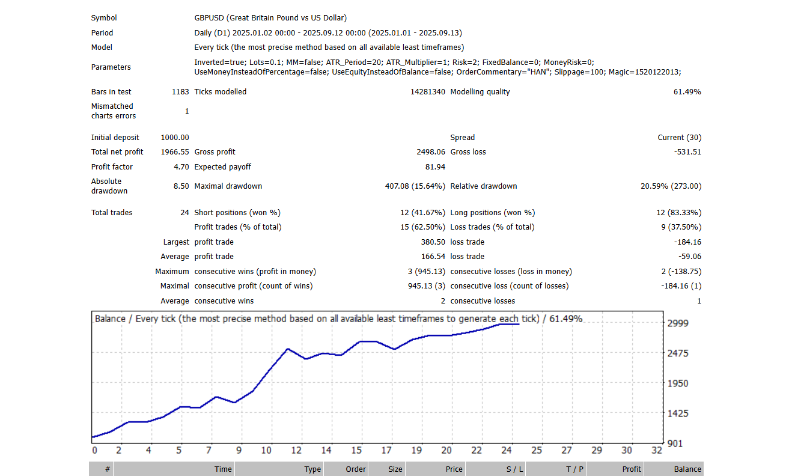Screen dimensions: 786x476
Task: Click the T/P column header
Action: click(574, 469)
